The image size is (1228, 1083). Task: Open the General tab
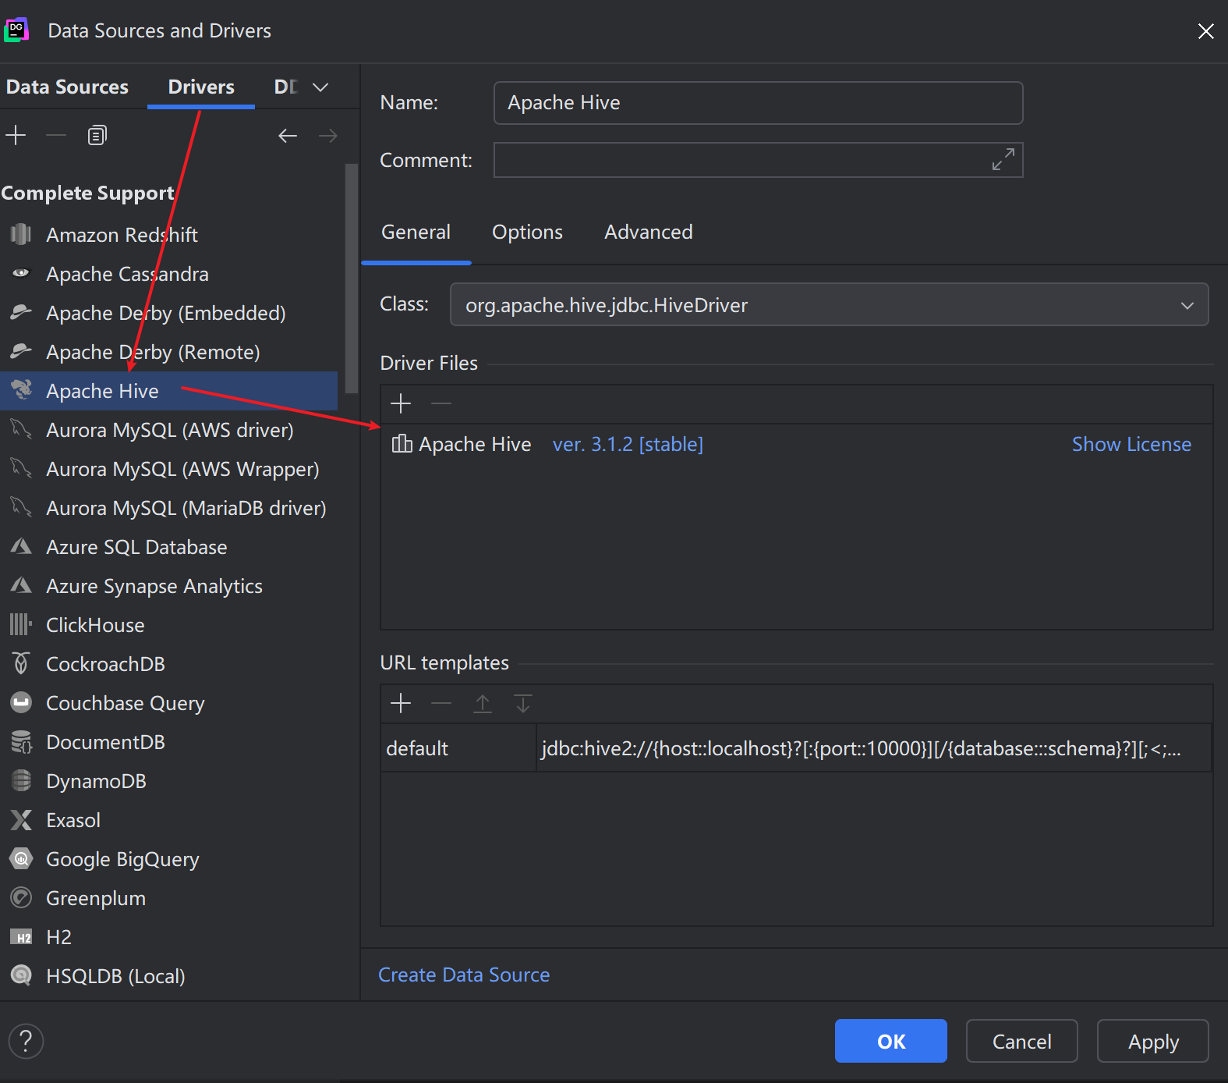click(416, 232)
